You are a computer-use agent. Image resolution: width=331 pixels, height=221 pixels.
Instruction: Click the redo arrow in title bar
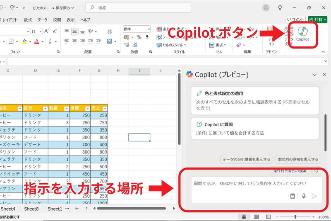[x=12, y=7]
